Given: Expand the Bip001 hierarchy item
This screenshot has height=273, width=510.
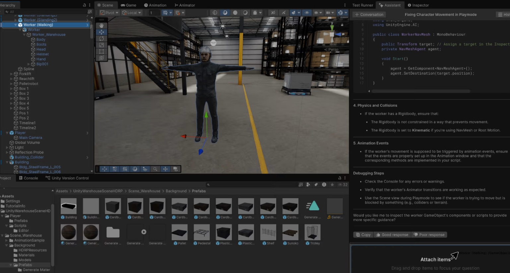Looking at the screenshot, I should tap(29, 64).
